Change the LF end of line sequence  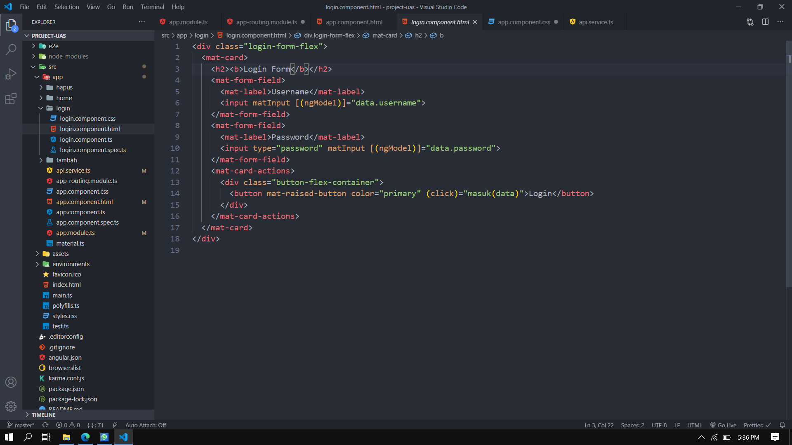pyautogui.click(x=677, y=425)
